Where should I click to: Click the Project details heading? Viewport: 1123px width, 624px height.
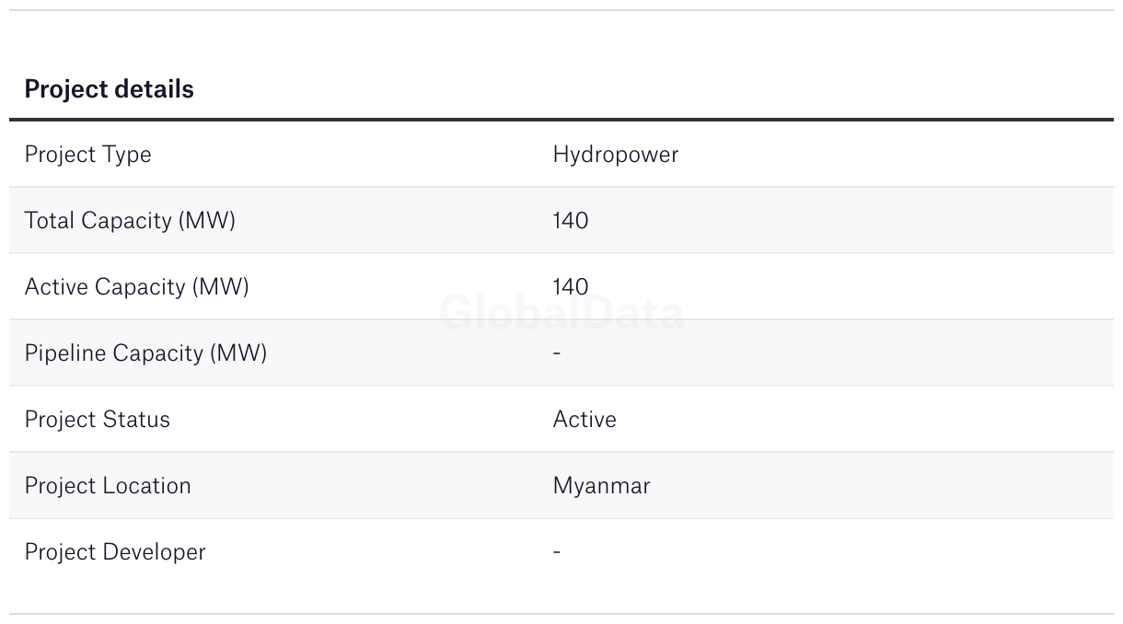[x=109, y=89]
